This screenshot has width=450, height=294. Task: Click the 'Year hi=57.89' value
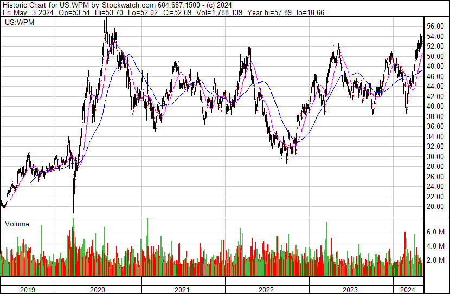(269, 12)
